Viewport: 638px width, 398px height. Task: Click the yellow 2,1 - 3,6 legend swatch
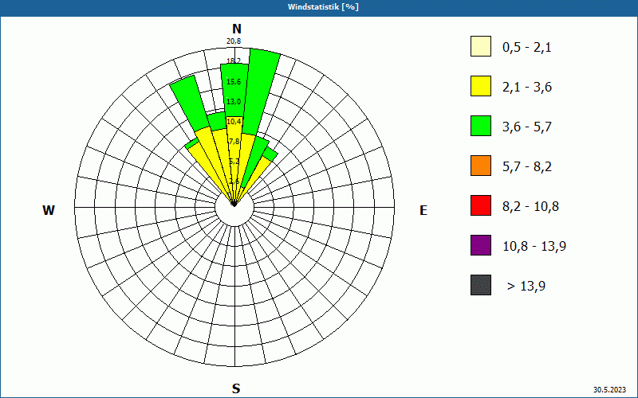pyautogui.click(x=481, y=86)
